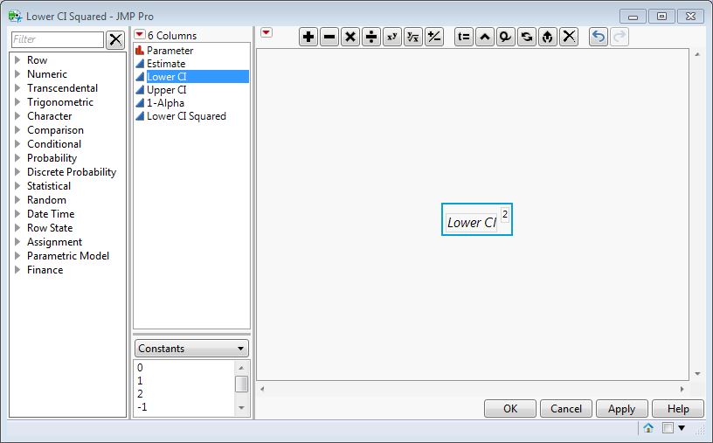Viewport: 713px width, 443px height.
Task: Expand the Statistical function group
Action: click(17, 186)
